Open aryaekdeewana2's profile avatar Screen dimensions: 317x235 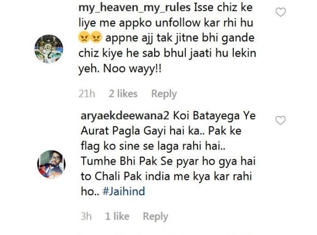51,164
